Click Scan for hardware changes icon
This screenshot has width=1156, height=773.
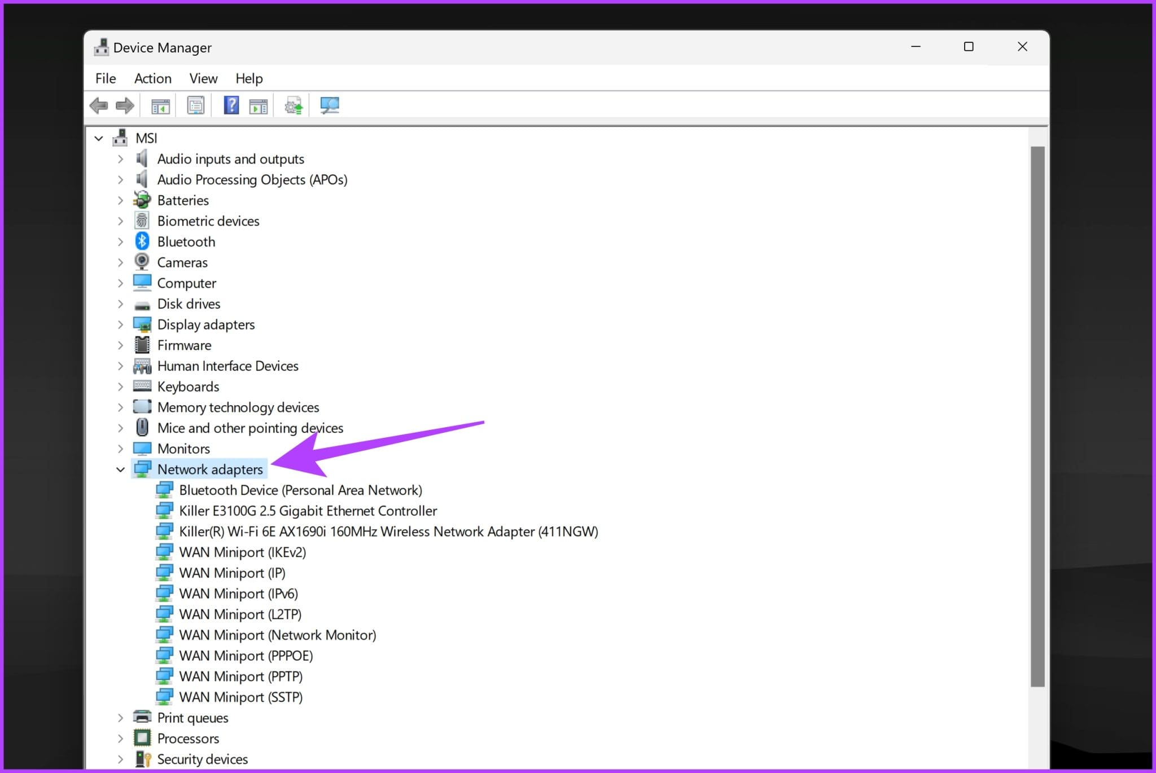[330, 106]
